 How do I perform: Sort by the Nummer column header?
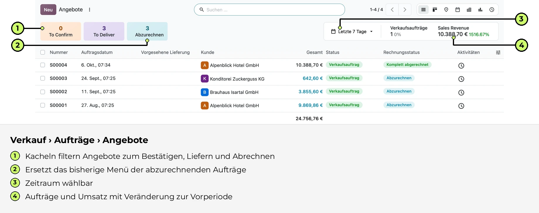pyautogui.click(x=59, y=52)
